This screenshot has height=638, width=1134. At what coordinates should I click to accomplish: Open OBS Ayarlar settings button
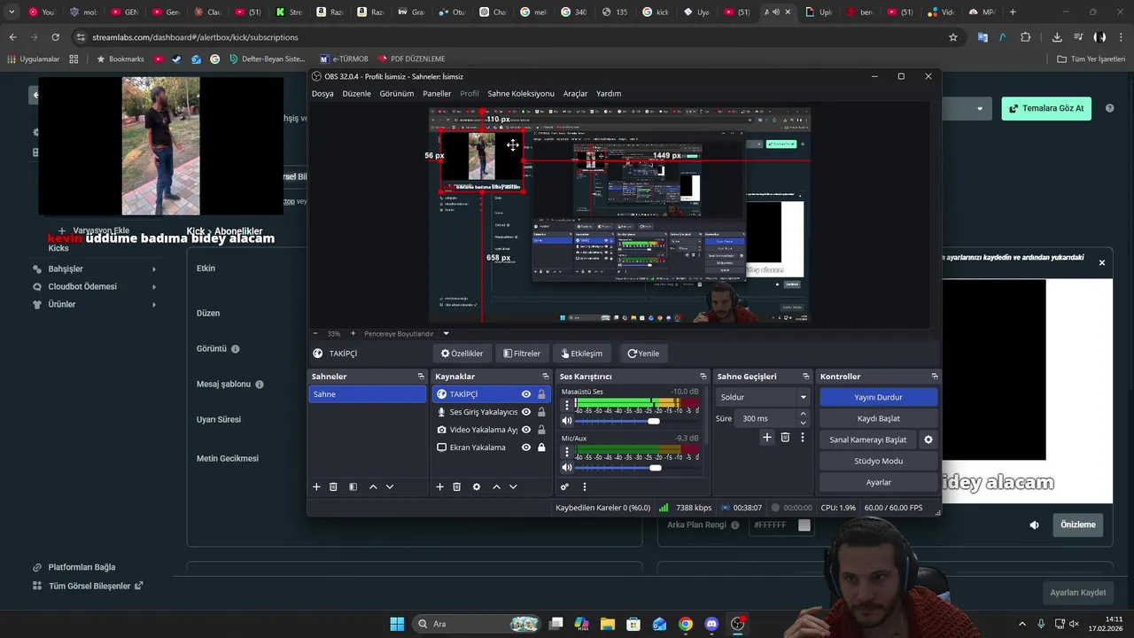point(878,482)
